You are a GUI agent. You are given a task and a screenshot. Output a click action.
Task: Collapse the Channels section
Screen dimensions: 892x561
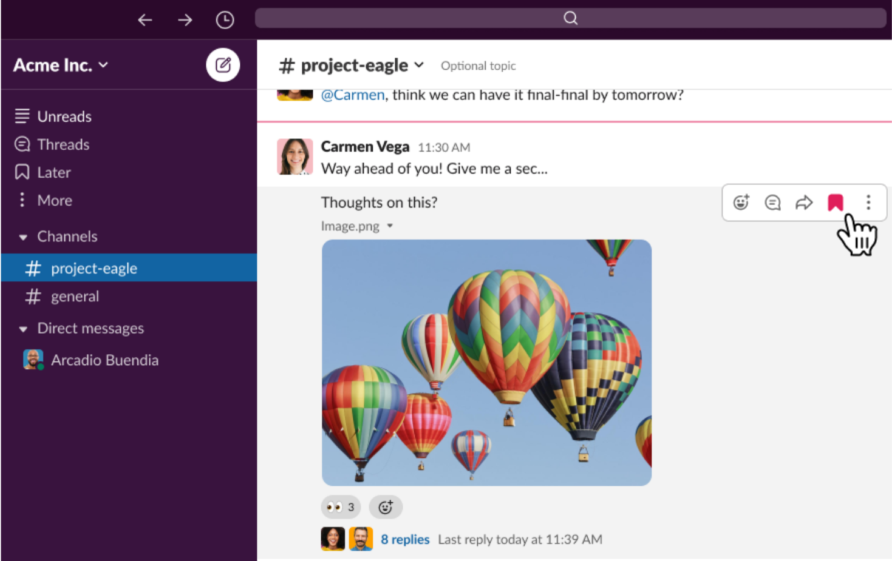(23, 237)
